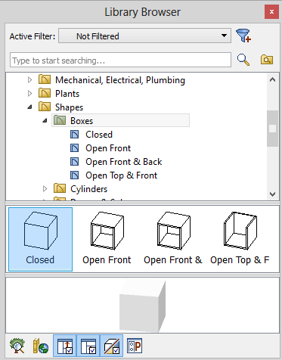Collapse the Shapes folder
Viewport: 282px width, 360px height.
click(29, 107)
